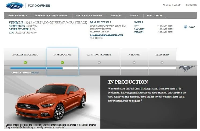Image resolution: width=200 pixels, height=131 pixels.
Task: Click the completed on date 08.26.14
Action: coord(35,73)
